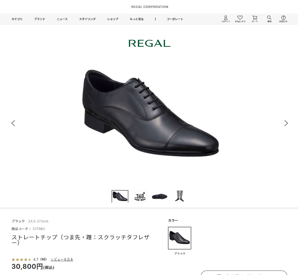Show next product image arrow
The height and width of the screenshot is (275, 298).
pos(286,123)
